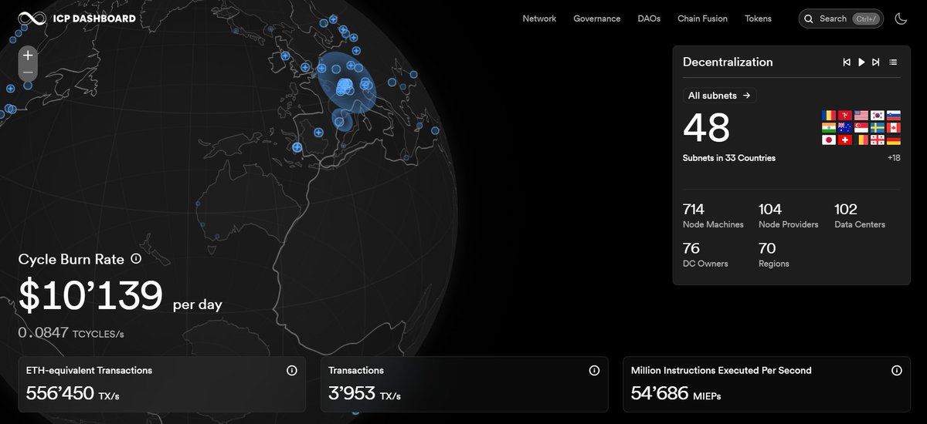Click the India flag
927x424 pixels.
pyautogui.click(x=829, y=128)
